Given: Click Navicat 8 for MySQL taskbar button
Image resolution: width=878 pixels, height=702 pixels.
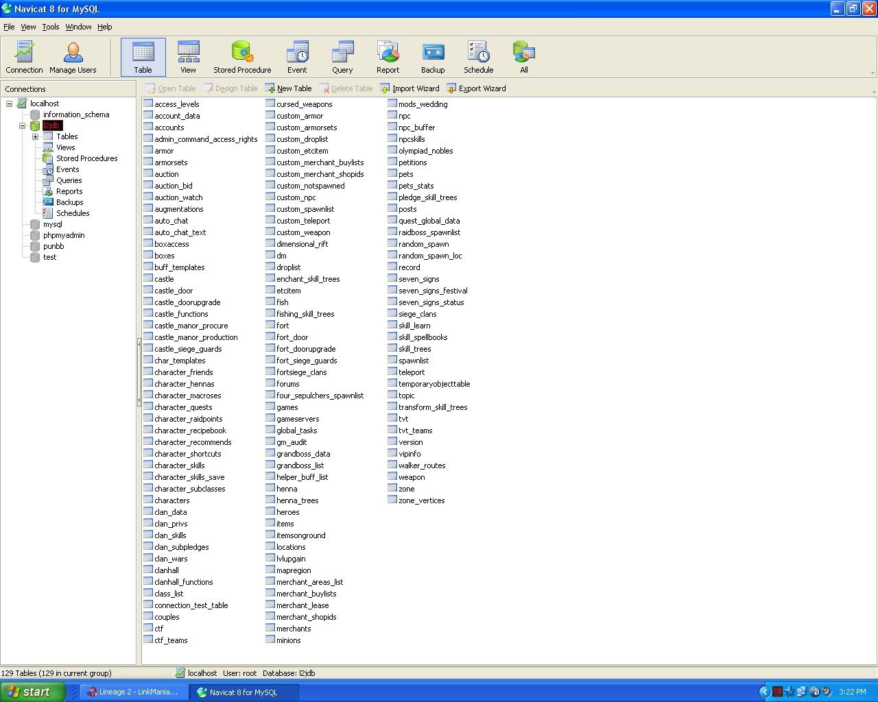Looking at the screenshot, I should tap(244, 692).
